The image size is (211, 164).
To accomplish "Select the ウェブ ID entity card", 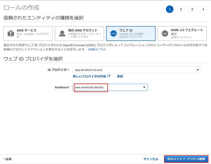I will point(131,34).
